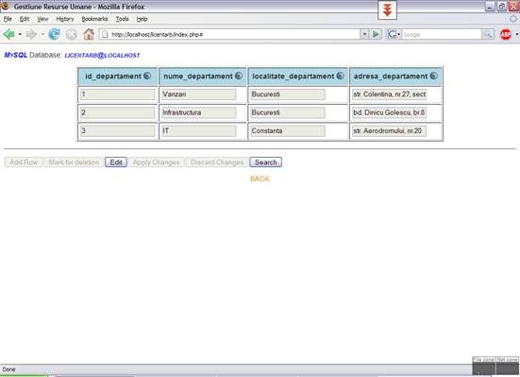Click the green Go arrow beside address bar
The width and height of the screenshot is (520, 377).
[x=376, y=34]
